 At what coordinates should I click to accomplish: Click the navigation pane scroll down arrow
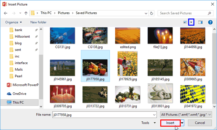coord(41,107)
